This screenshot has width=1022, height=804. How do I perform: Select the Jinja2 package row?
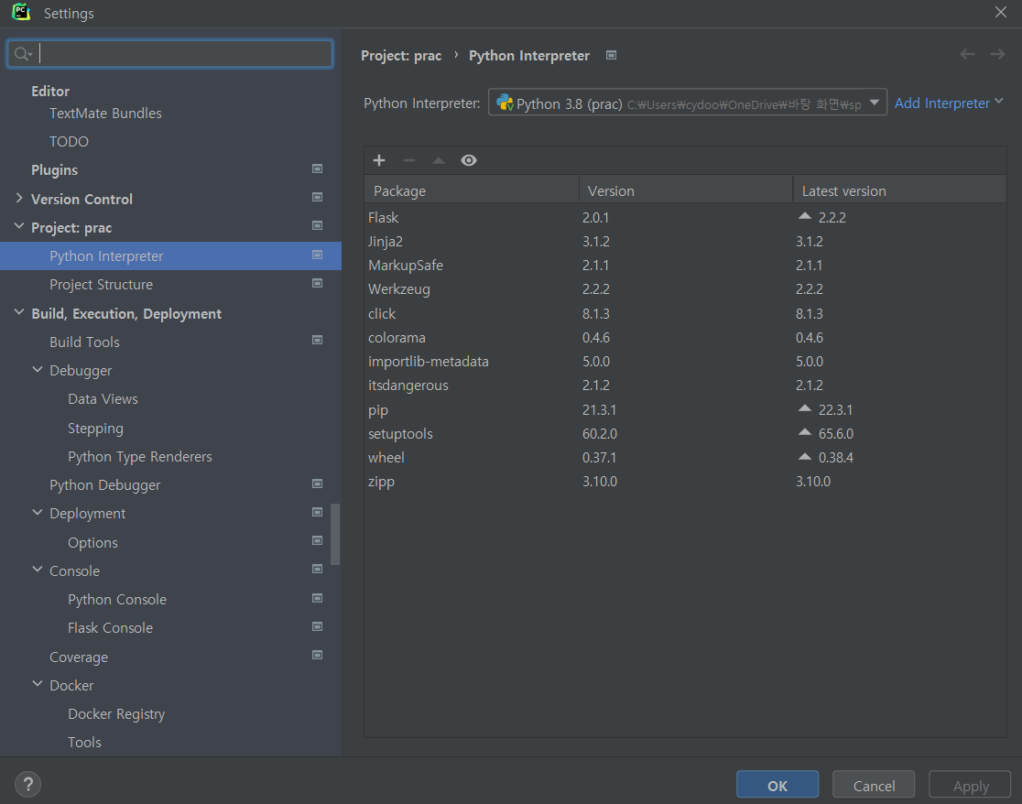pyautogui.click(x=685, y=242)
